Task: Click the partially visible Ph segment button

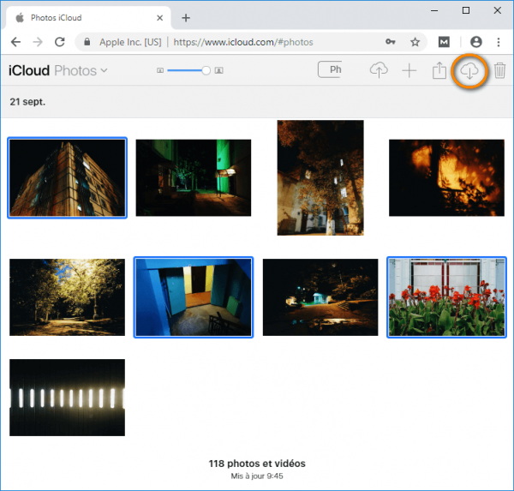Action: (x=330, y=69)
